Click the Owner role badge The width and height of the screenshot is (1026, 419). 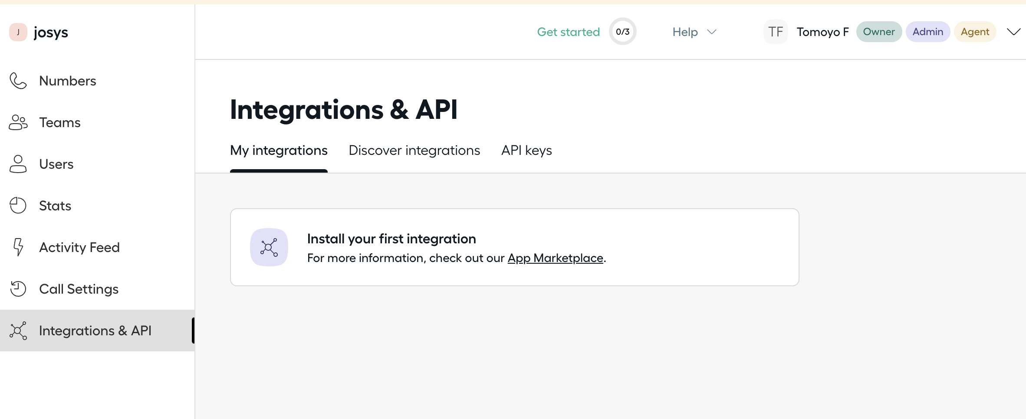[x=878, y=32]
